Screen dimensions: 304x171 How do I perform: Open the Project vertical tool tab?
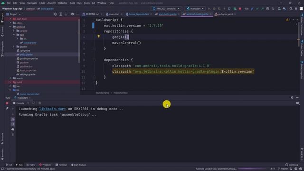[x=2, y=18]
